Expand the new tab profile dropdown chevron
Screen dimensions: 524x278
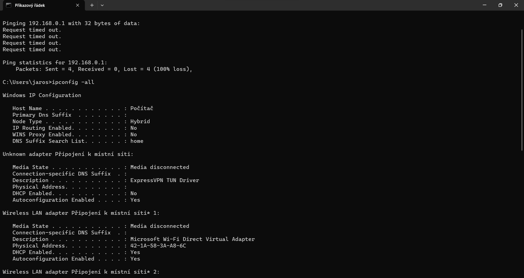102,5
